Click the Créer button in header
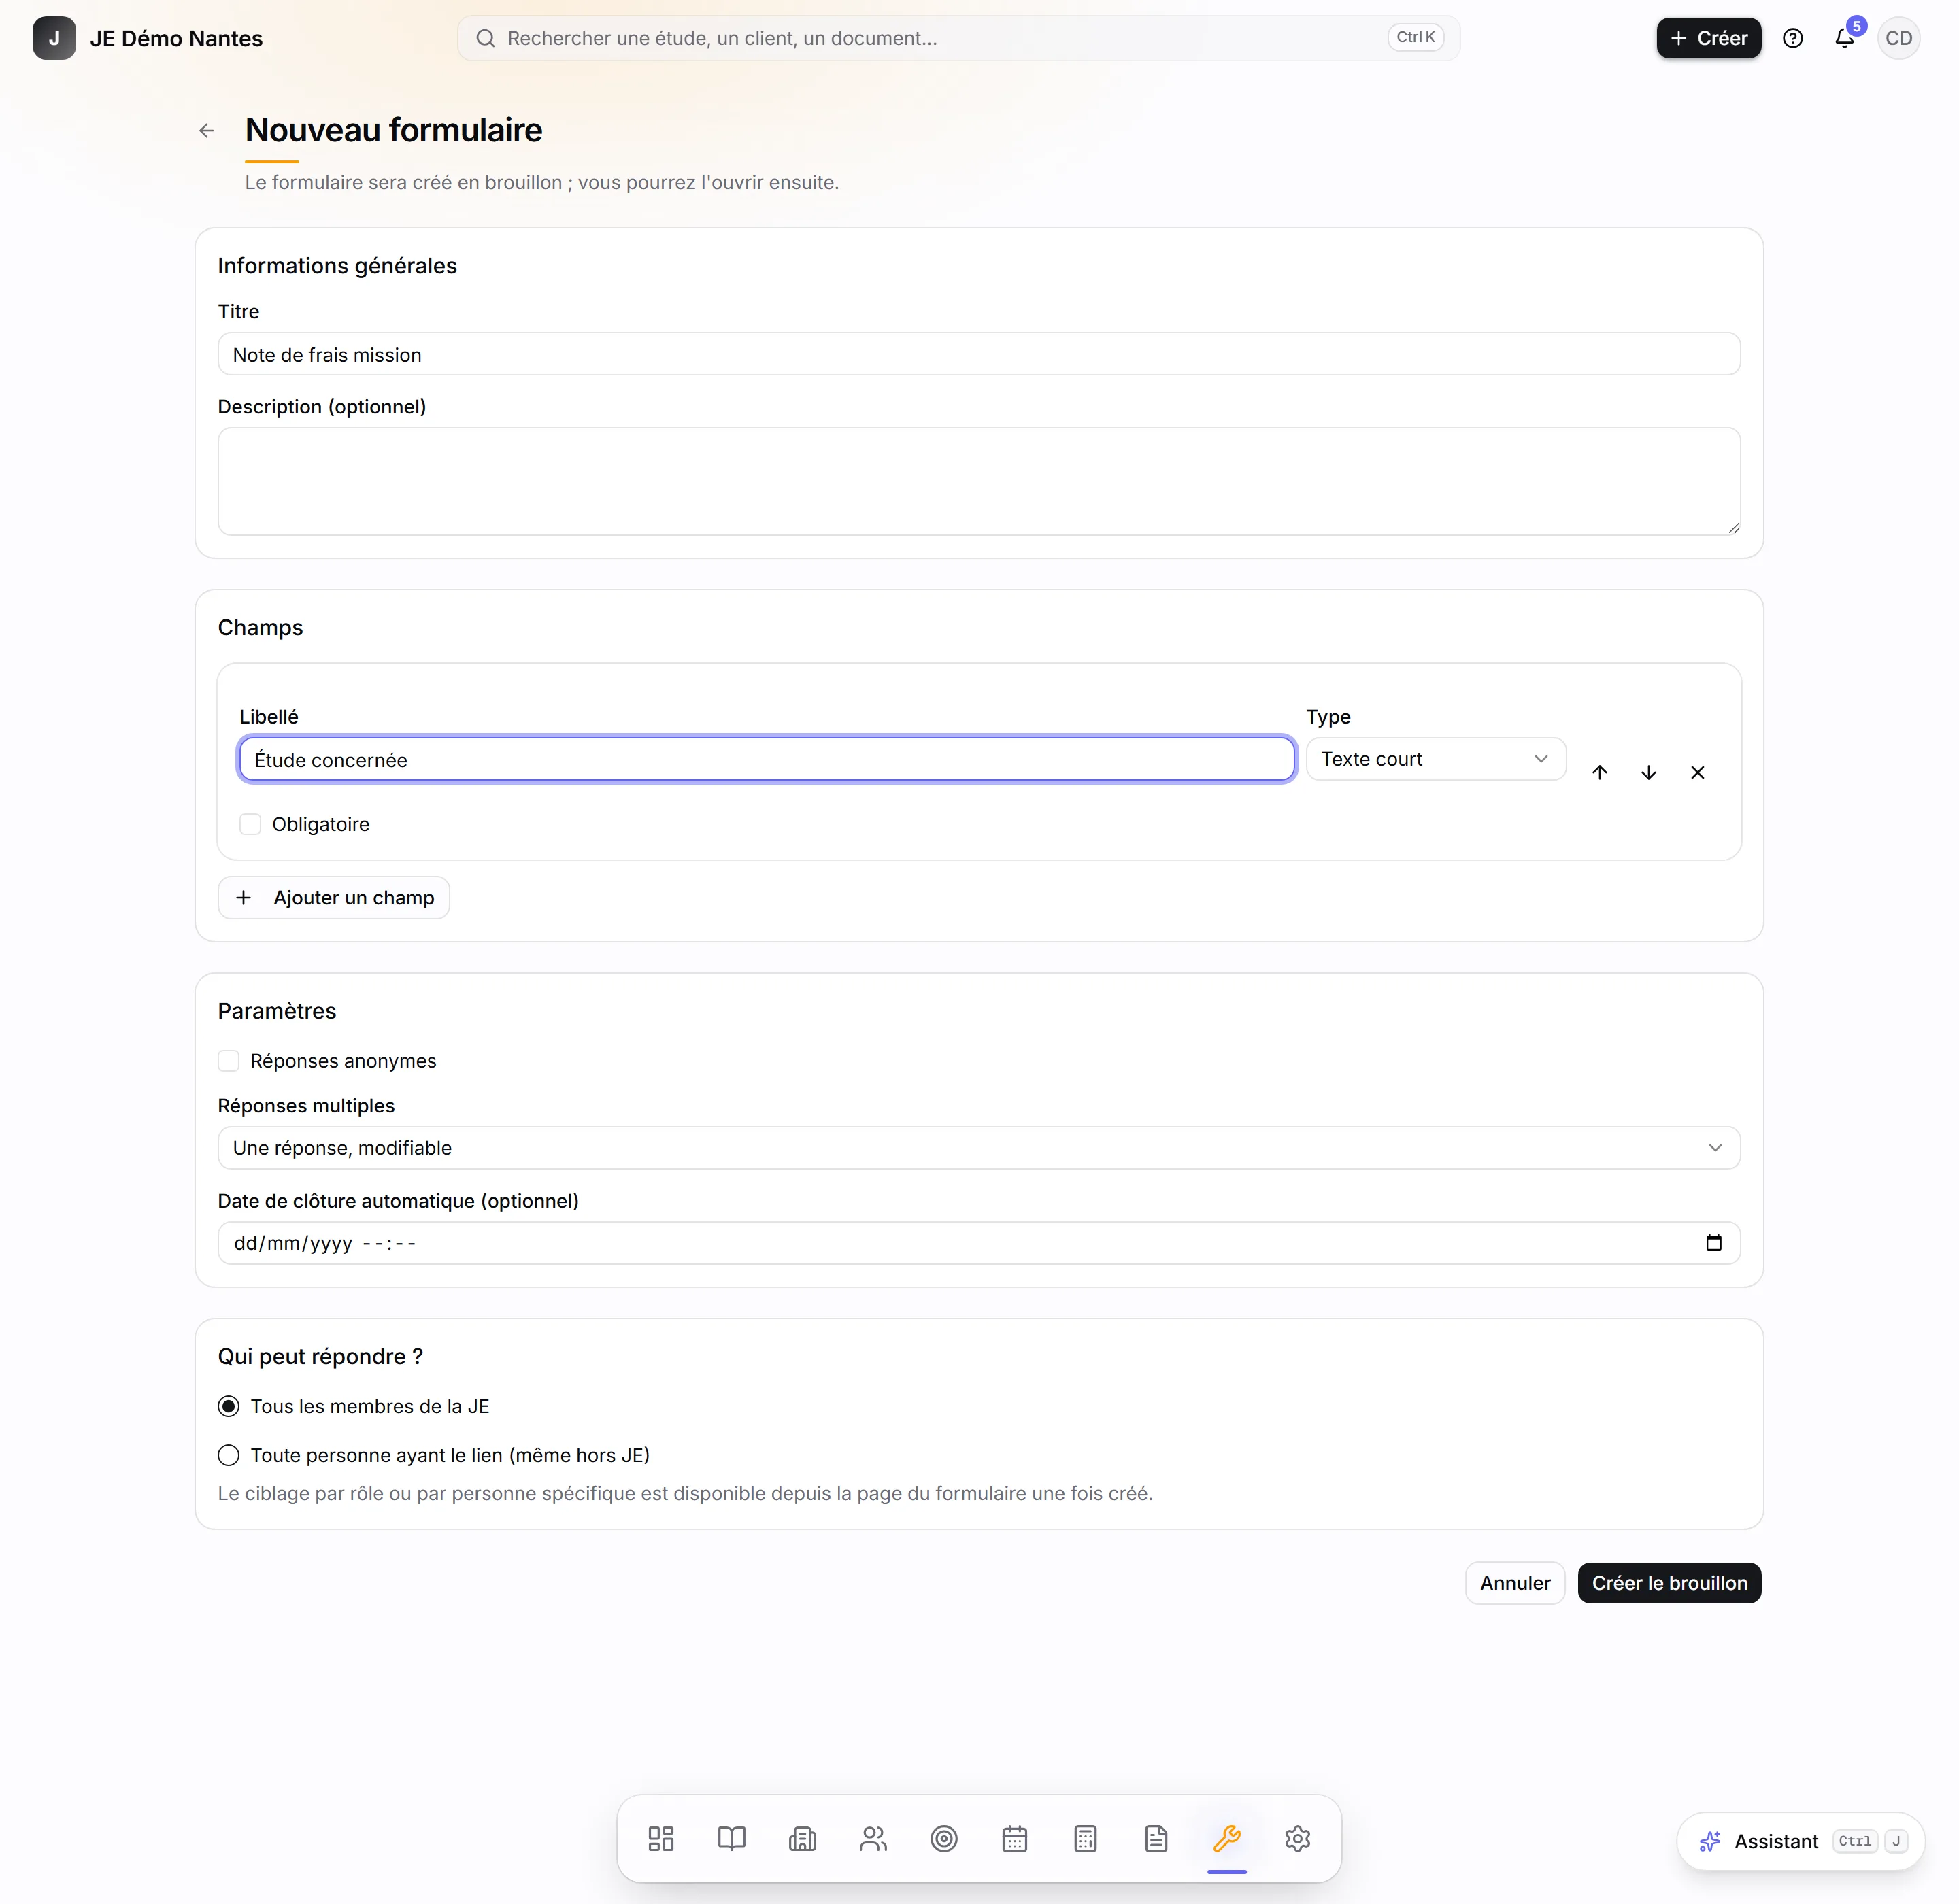 (1709, 38)
